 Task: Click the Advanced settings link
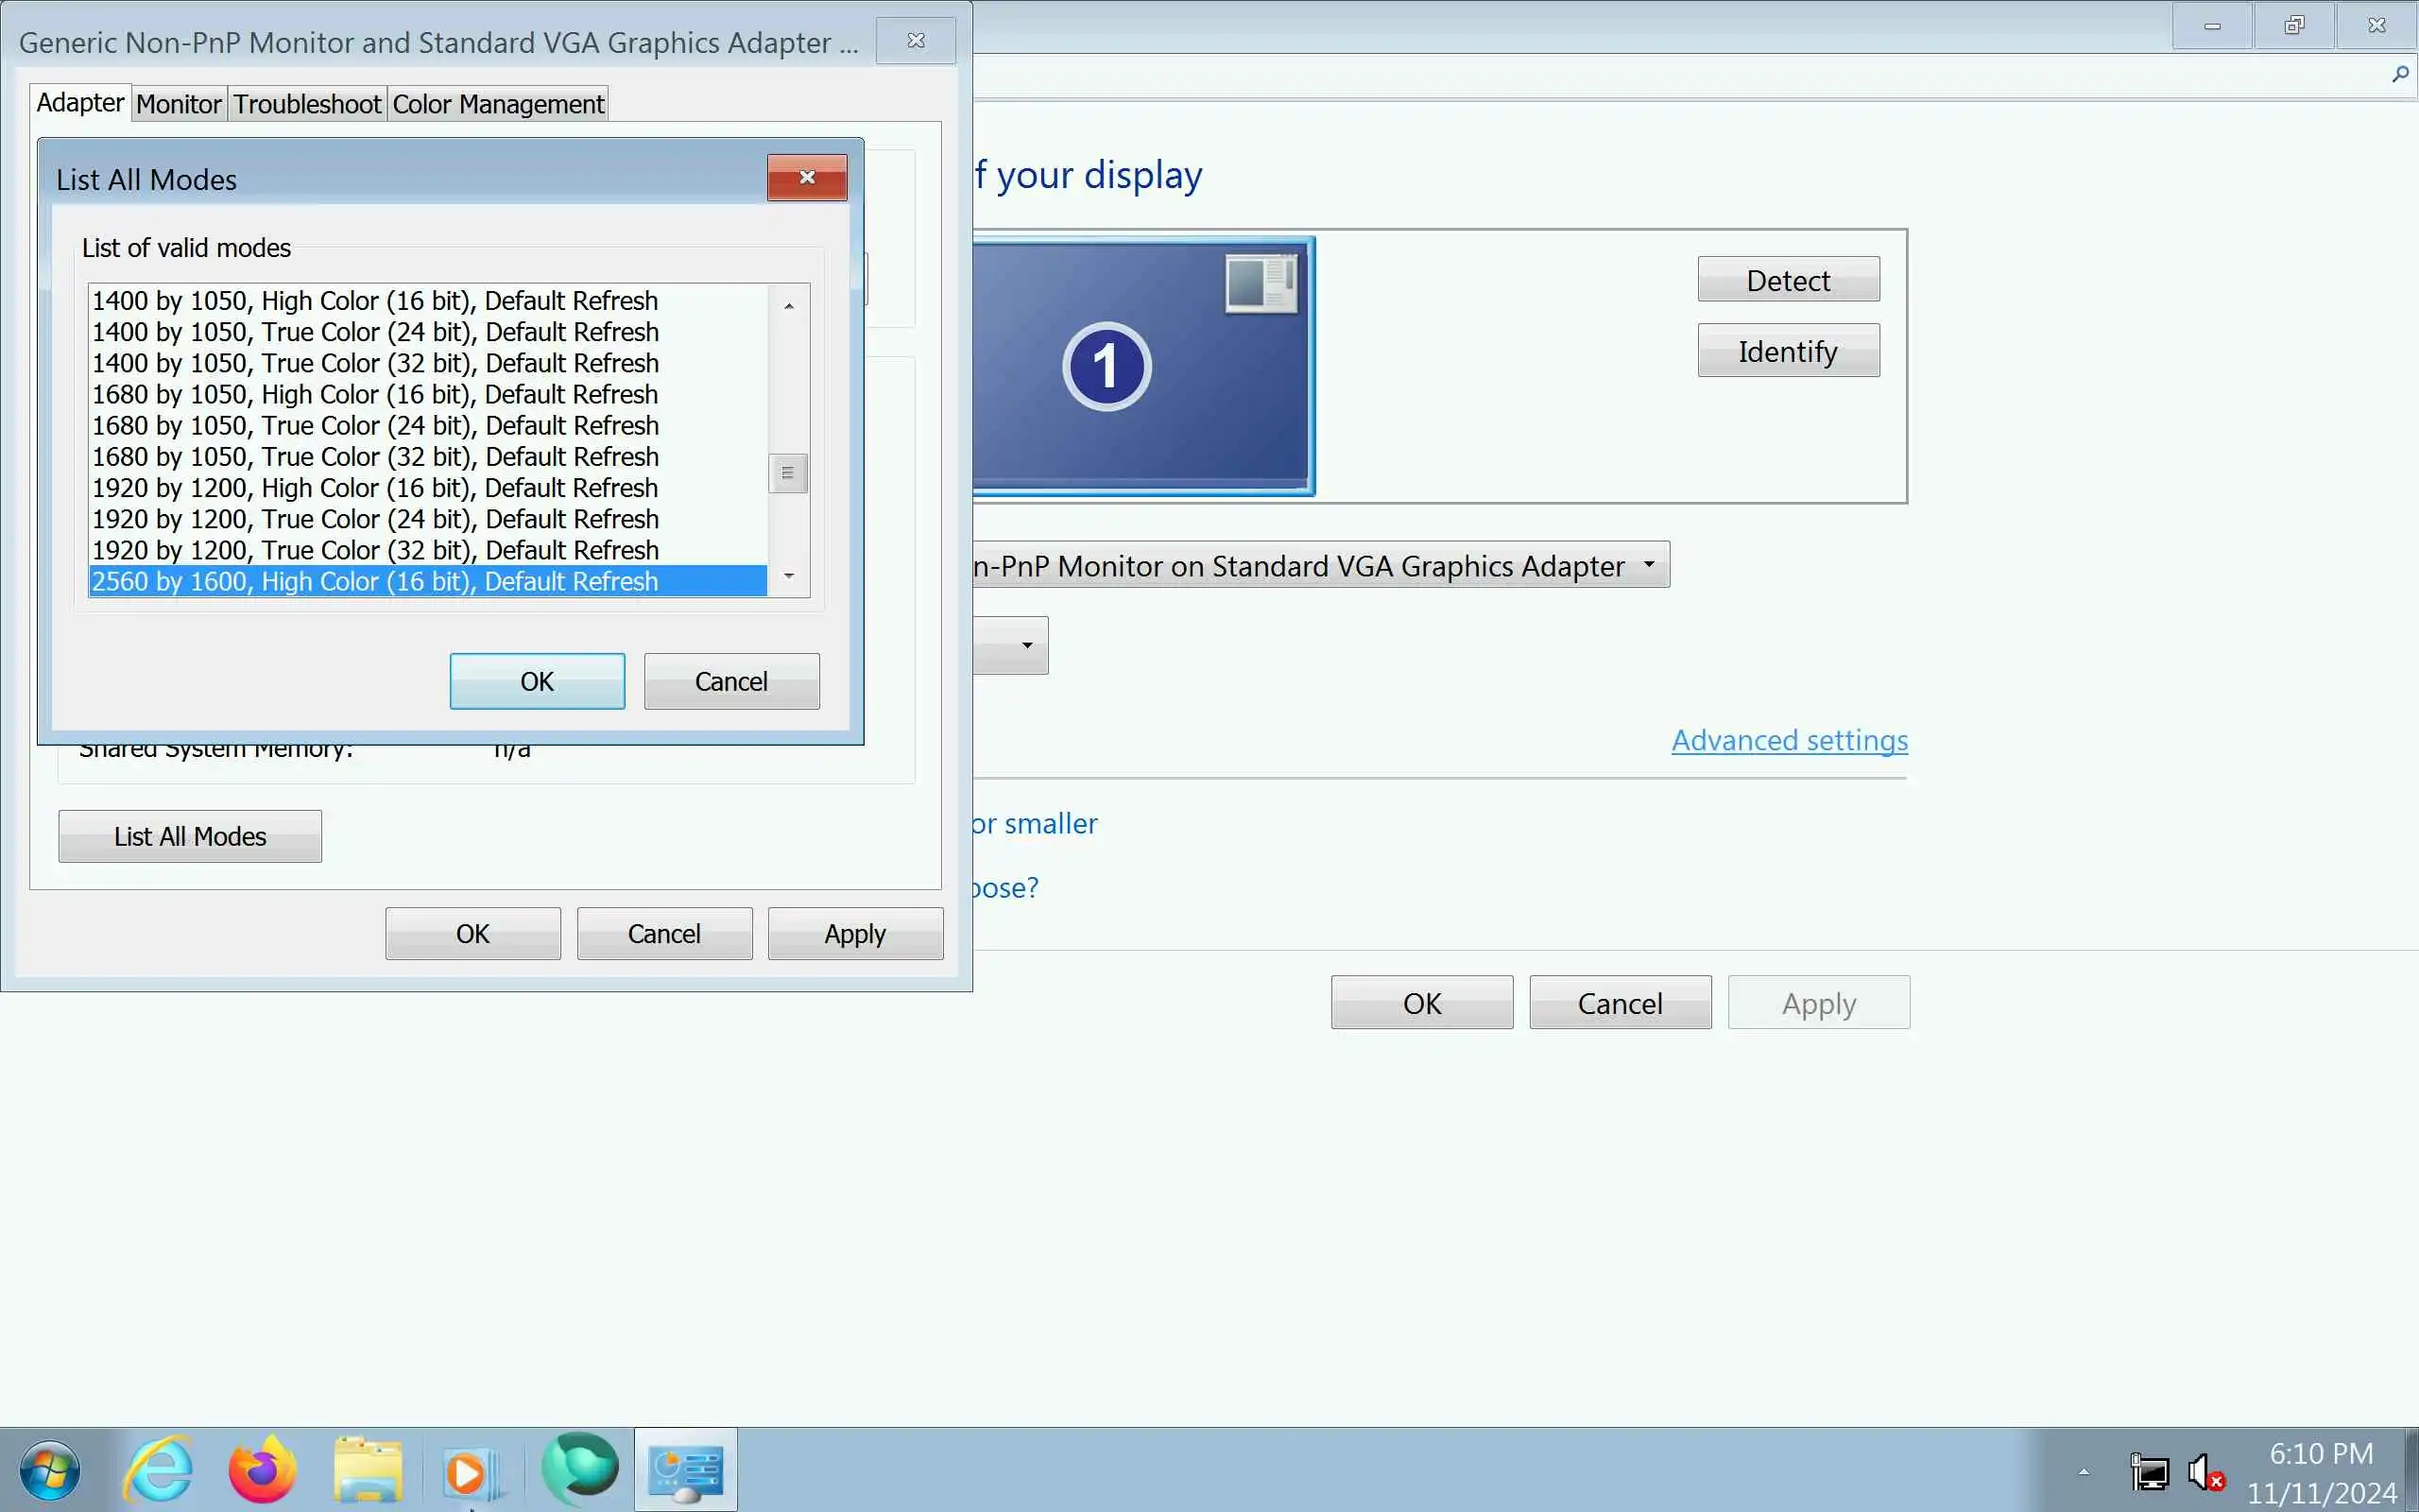point(1790,740)
